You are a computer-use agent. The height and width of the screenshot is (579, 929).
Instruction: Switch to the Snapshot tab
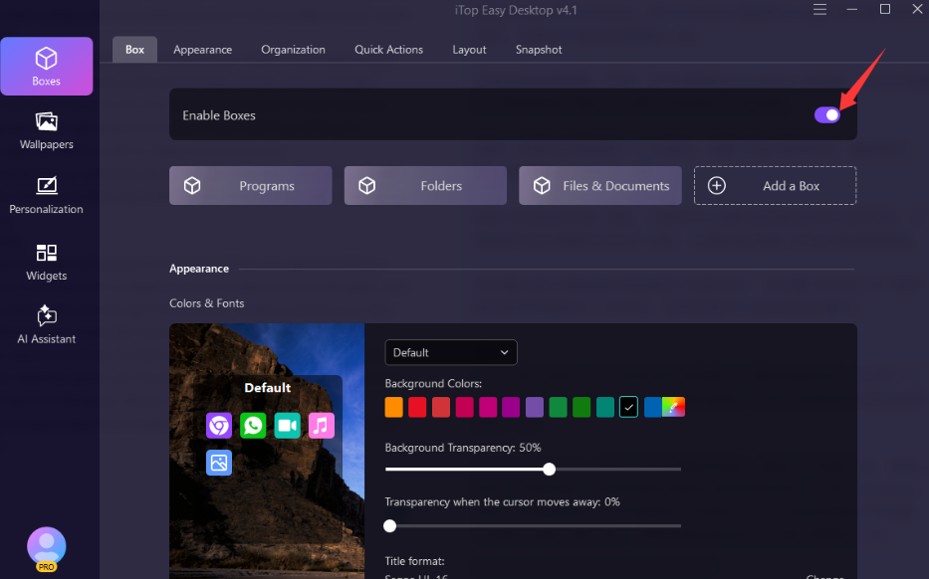pyautogui.click(x=539, y=50)
